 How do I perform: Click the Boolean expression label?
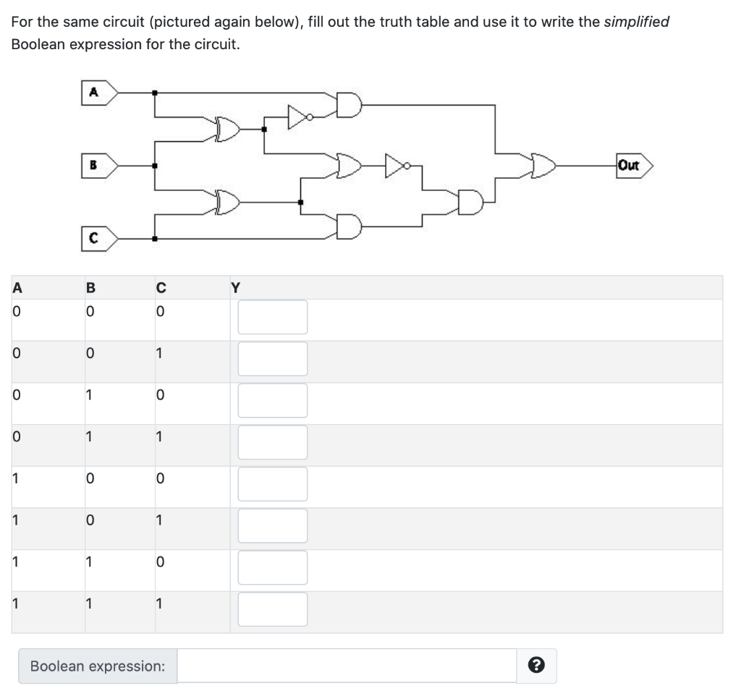coord(96,666)
